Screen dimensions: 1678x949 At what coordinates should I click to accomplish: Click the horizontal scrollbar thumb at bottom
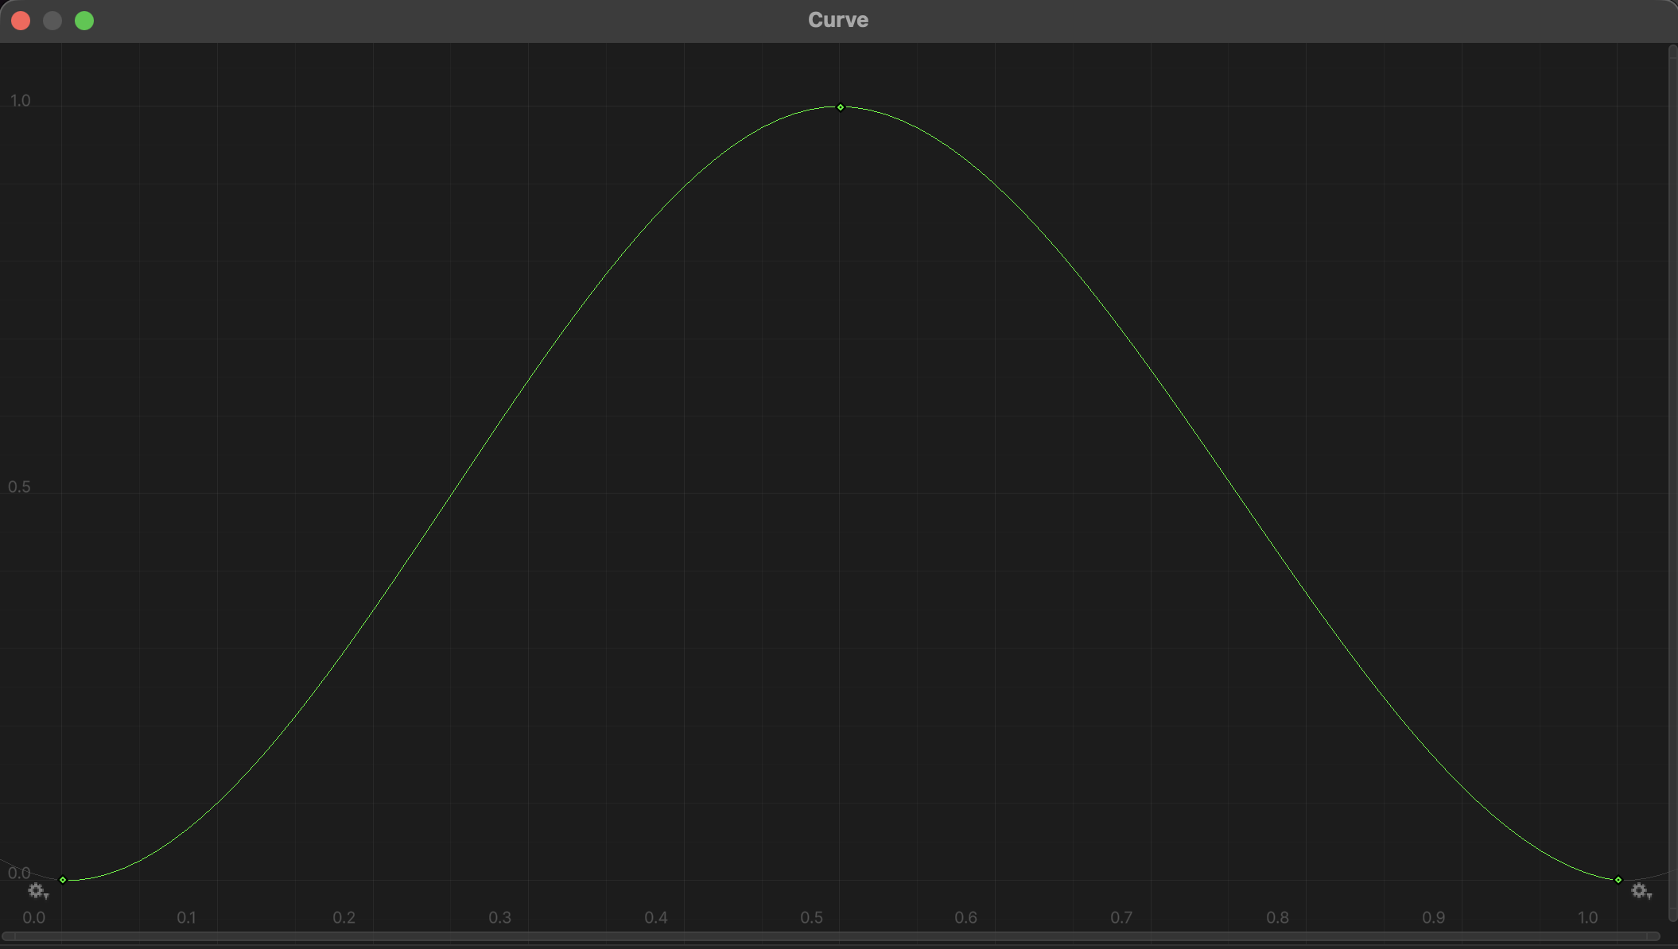click(x=831, y=936)
